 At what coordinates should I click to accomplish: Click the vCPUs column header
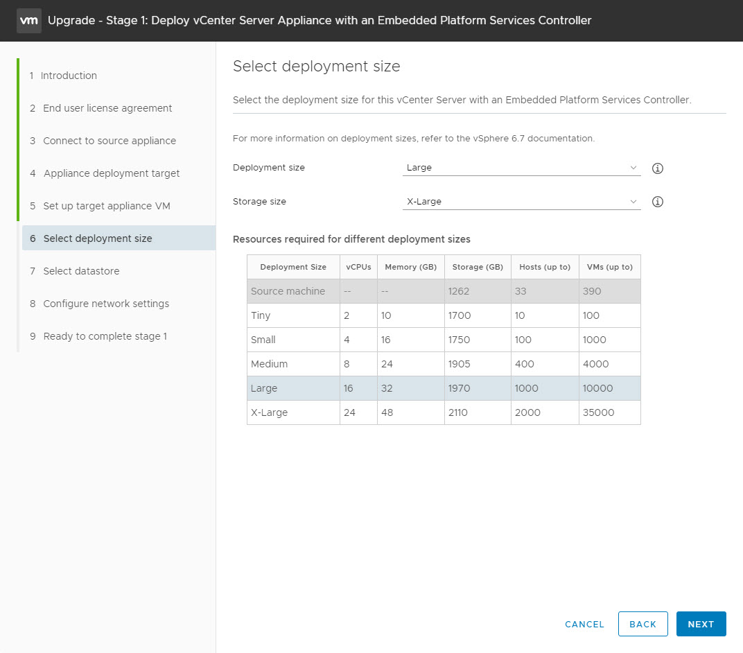[358, 268]
